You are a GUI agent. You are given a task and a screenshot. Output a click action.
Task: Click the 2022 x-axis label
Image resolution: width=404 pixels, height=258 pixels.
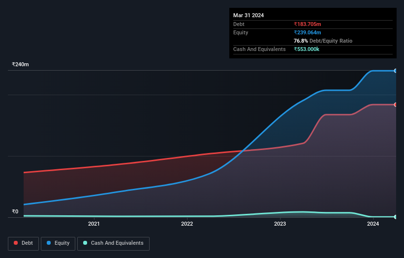point(187,224)
